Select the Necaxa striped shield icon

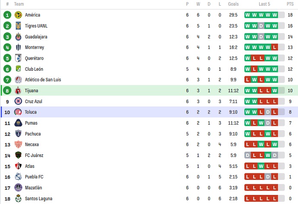[x=18, y=144]
